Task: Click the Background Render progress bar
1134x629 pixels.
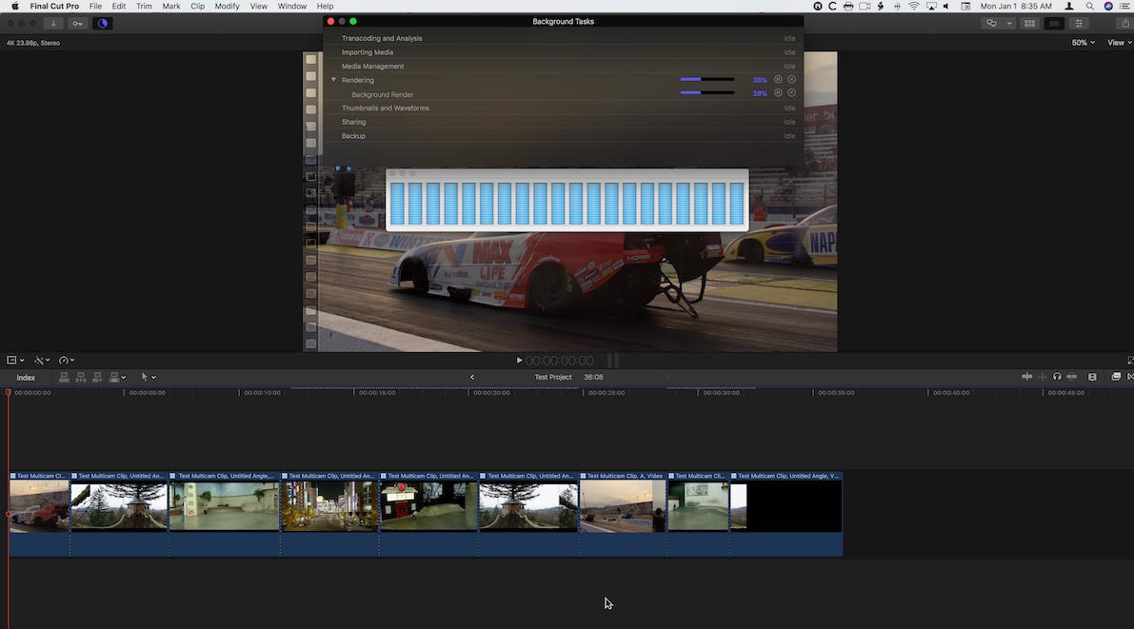Action: click(707, 93)
